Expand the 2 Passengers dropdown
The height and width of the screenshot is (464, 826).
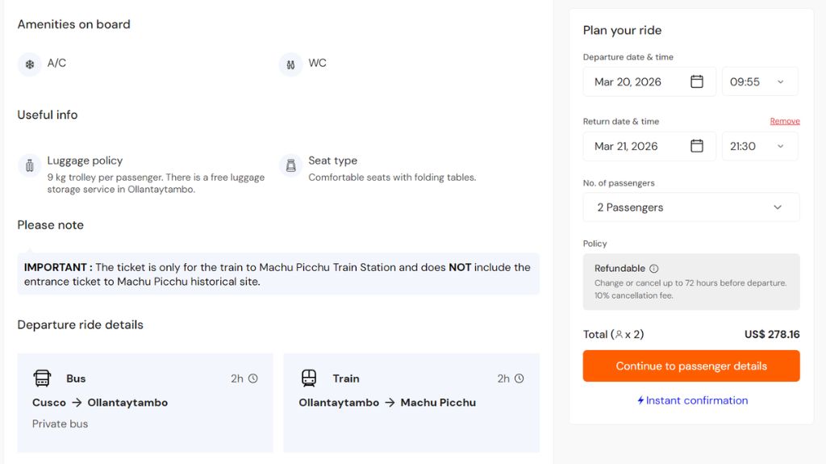[690, 207]
